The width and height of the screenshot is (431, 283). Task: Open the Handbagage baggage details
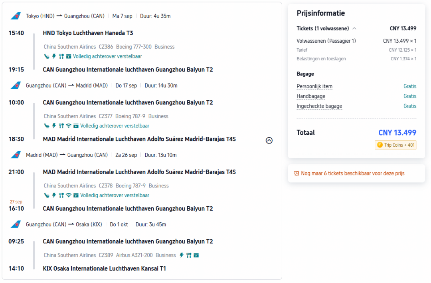[311, 96]
